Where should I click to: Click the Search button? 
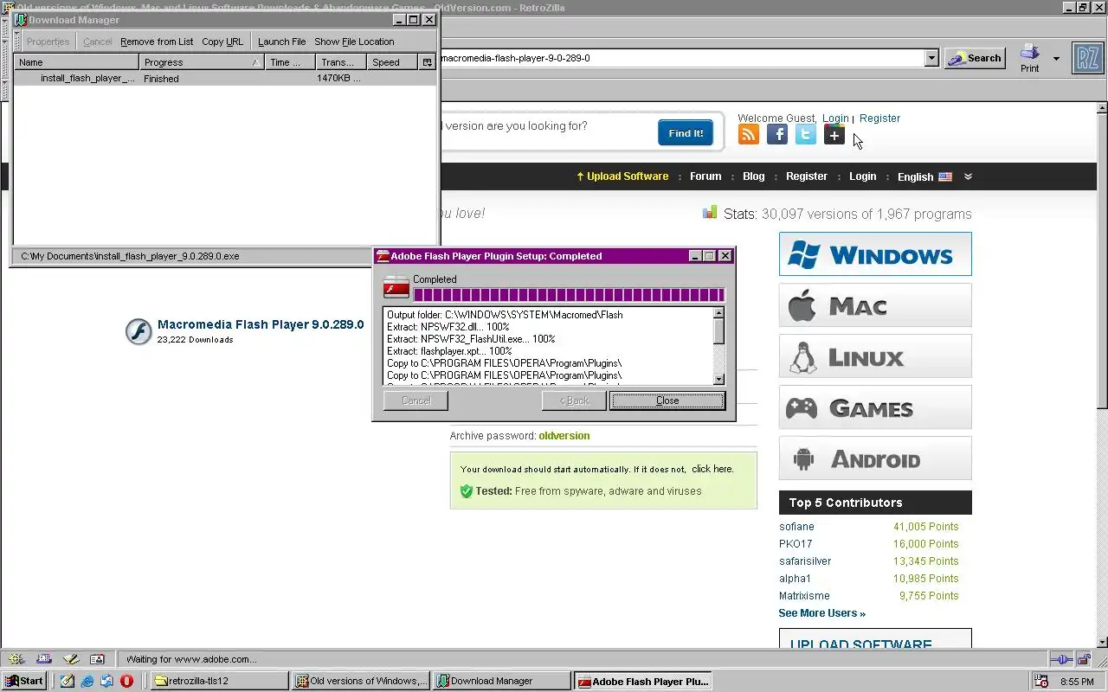975,58
